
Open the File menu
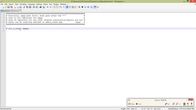[x=2, y=4]
